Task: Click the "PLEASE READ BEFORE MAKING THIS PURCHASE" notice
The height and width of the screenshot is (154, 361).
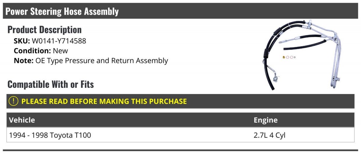Action: [x=104, y=101]
